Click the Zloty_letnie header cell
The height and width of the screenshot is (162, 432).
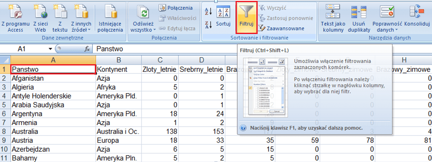pyautogui.click(x=160, y=69)
